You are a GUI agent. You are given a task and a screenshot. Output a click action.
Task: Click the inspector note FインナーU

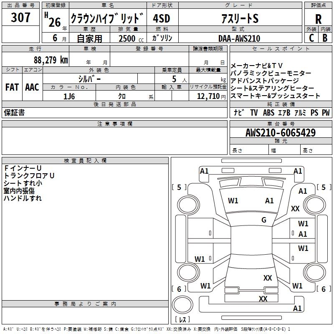(x=23, y=168)
